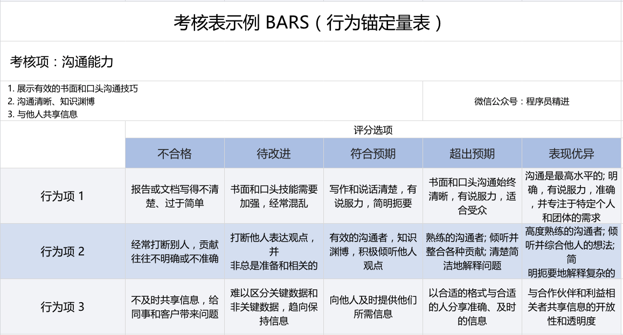Click the 符合预期 column header

coord(373,154)
